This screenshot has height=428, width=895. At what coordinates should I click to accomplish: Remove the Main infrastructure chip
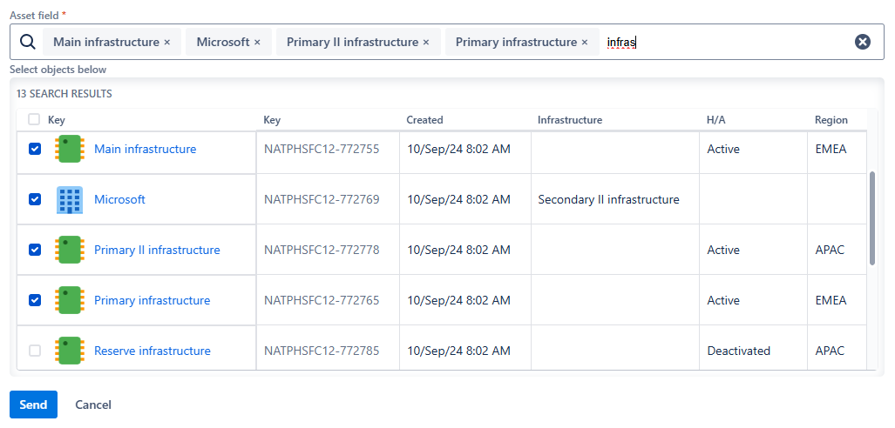pyautogui.click(x=167, y=42)
